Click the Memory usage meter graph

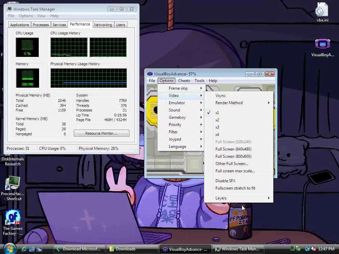(x=27, y=78)
